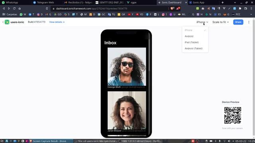Select iPad (Tablet) in the device menu
Viewport: 255px width, 143px height.
pyautogui.click(x=195, y=43)
